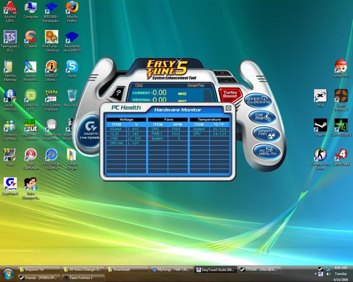Image resolution: width=353 pixels, height=282 pixels.
Task: Select the Teamspeak 2 RC2 icon
Action: [10, 41]
